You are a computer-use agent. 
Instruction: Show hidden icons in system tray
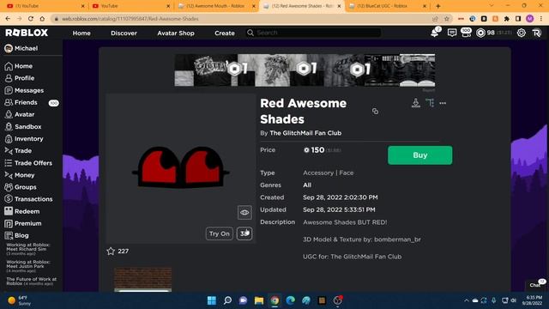pyautogui.click(x=467, y=300)
